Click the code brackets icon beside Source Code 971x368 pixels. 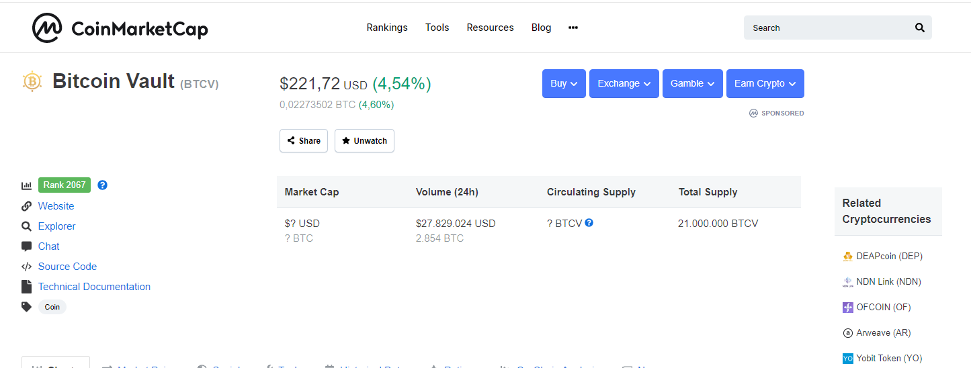[x=27, y=267]
